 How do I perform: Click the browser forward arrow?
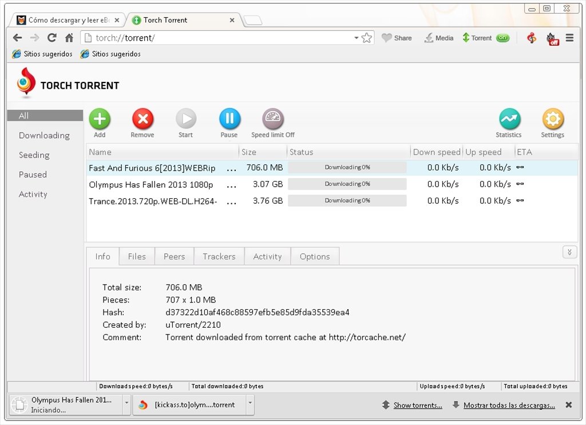pyautogui.click(x=34, y=38)
